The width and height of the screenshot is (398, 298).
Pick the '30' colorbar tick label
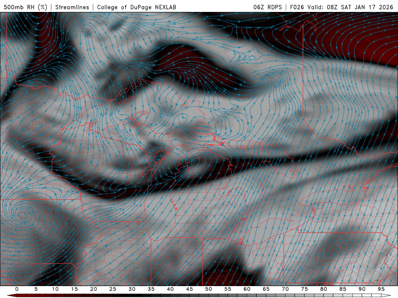point(132,289)
